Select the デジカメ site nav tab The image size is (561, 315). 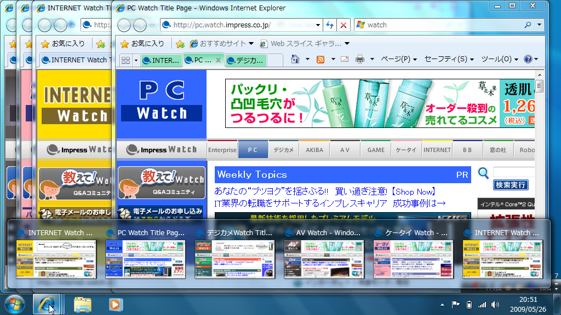pos(283,150)
